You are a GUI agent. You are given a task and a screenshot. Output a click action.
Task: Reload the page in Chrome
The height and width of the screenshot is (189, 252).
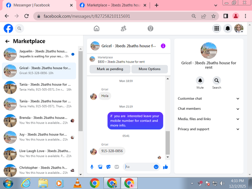click(26, 16)
